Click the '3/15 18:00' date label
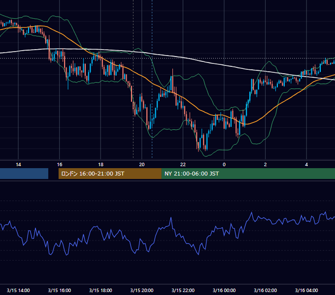335x295 pixels. click(x=100, y=290)
